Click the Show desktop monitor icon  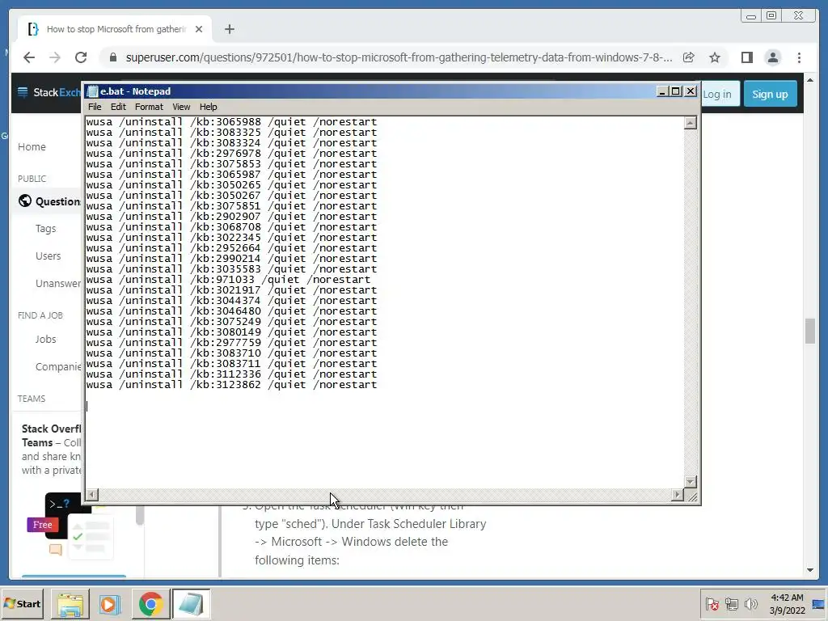(819, 605)
